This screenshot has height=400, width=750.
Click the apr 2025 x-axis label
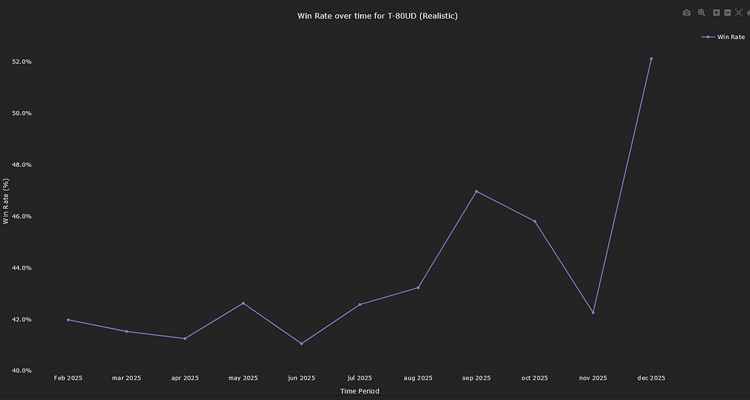click(x=184, y=378)
